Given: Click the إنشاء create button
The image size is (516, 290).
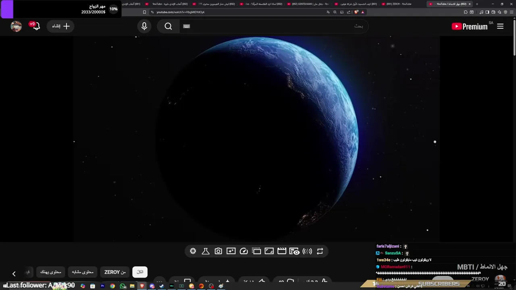Looking at the screenshot, I should pyautogui.click(x=61, y=26).
